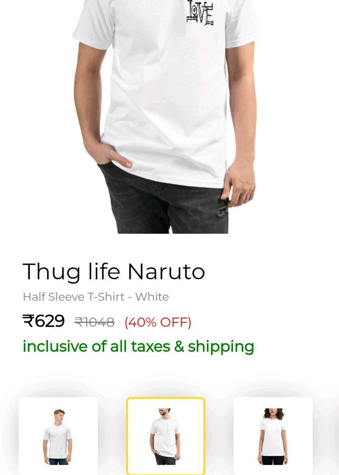Click the word shipping in green text
Image resolution: width=339 pixels, height=475 pixels.
221,347
